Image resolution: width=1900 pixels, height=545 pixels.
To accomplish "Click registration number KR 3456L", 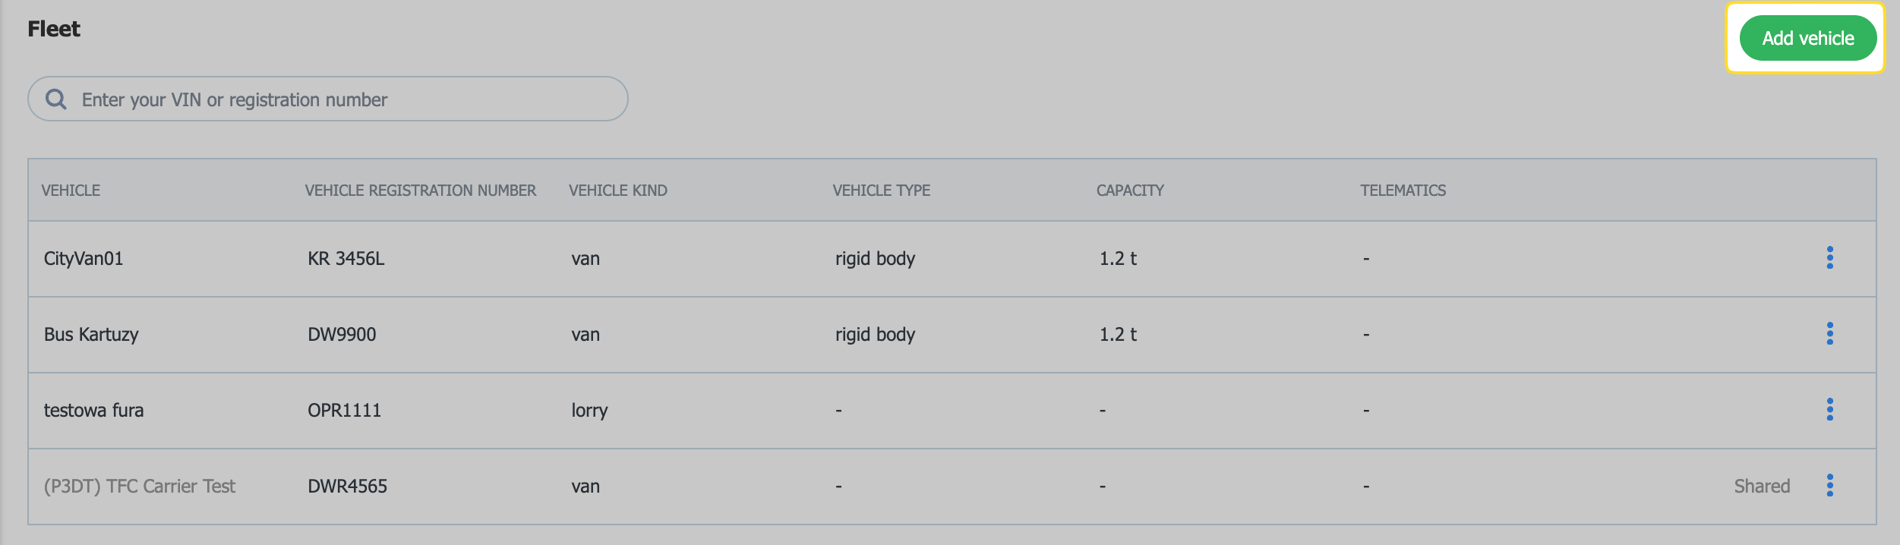I will click(346, 259).
